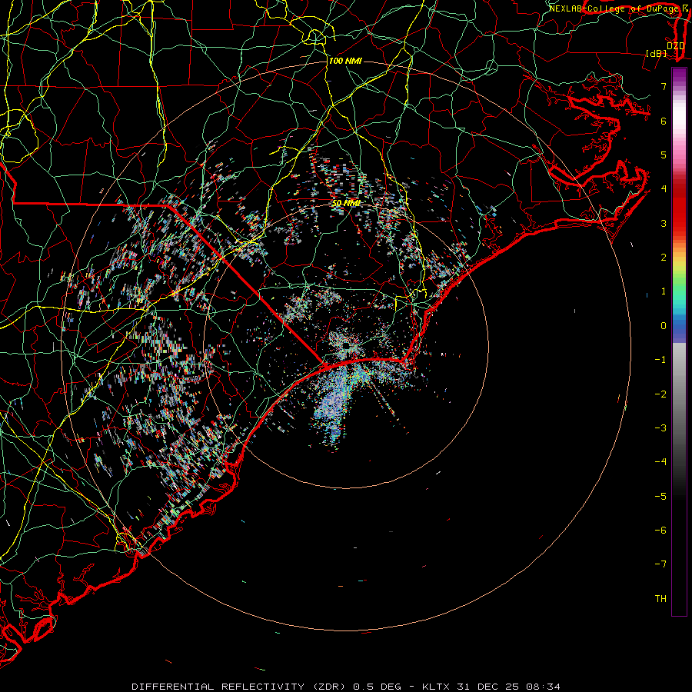Click the 3 value on color scale
The width and height of the screenshot is (692, 692).
click(x=664, y=223)
